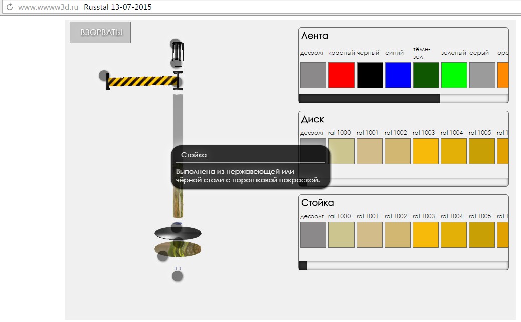
Task: Select ral 1005 swatch in Диск panel
Action: (x=482, y=151)
